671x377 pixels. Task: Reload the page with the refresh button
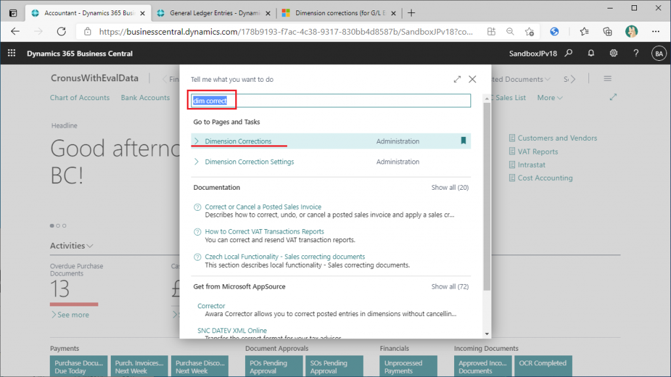click(62, 31)
